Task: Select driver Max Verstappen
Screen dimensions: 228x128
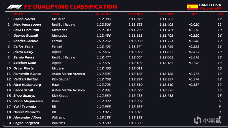Action: [27, 25]
